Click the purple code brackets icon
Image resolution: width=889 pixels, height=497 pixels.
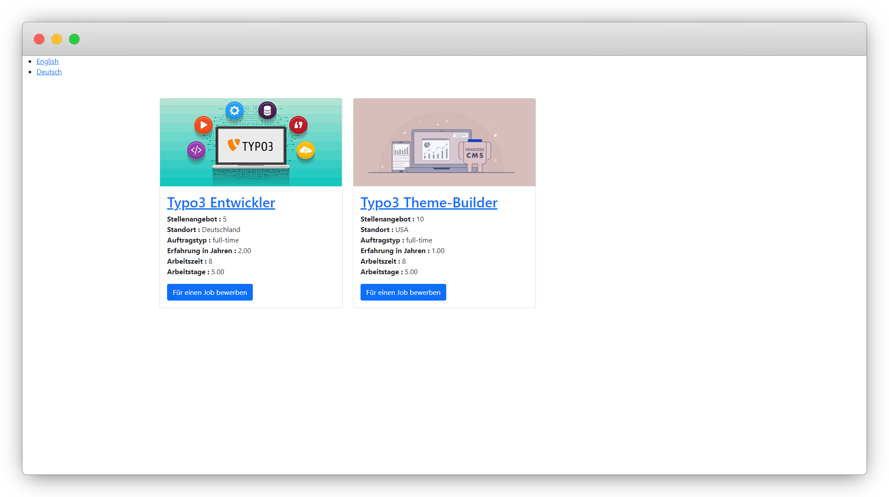point(196,150)
